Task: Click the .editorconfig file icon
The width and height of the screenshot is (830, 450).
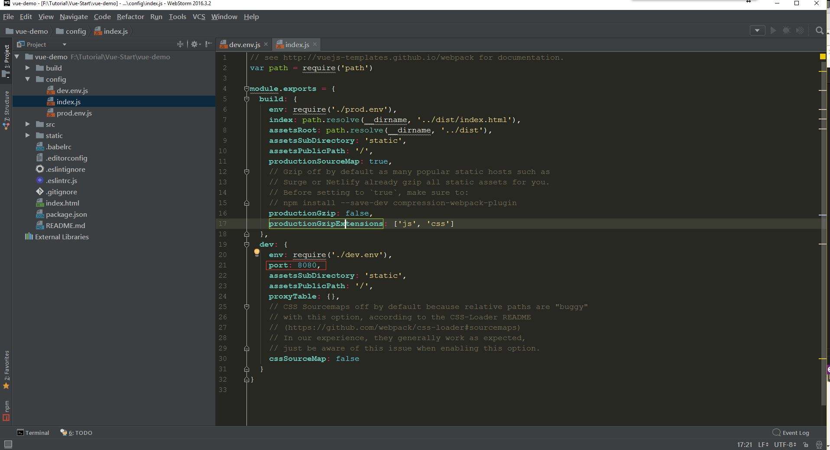Action: tap(40, 158)
